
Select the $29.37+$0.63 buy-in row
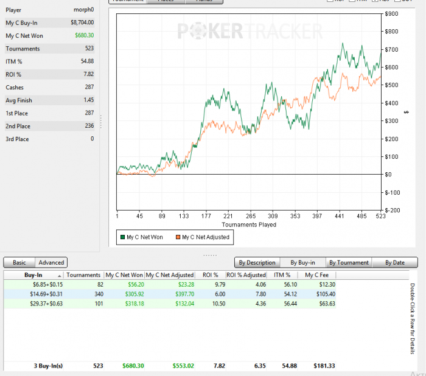pyautogui.click(x=170, y=304)
